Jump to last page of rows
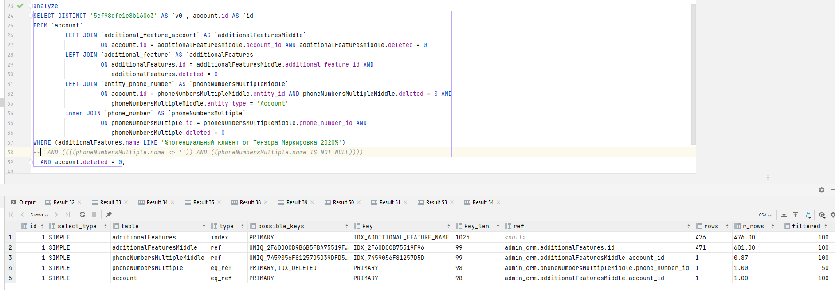The height and width of the screenshot is (290, 835). (x=67, y=215)
